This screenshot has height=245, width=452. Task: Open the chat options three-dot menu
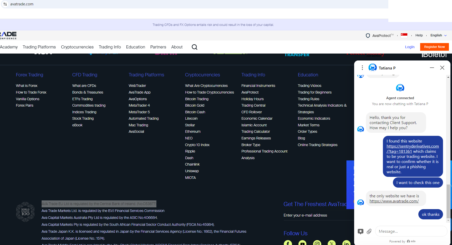click(x=362, y=68)
